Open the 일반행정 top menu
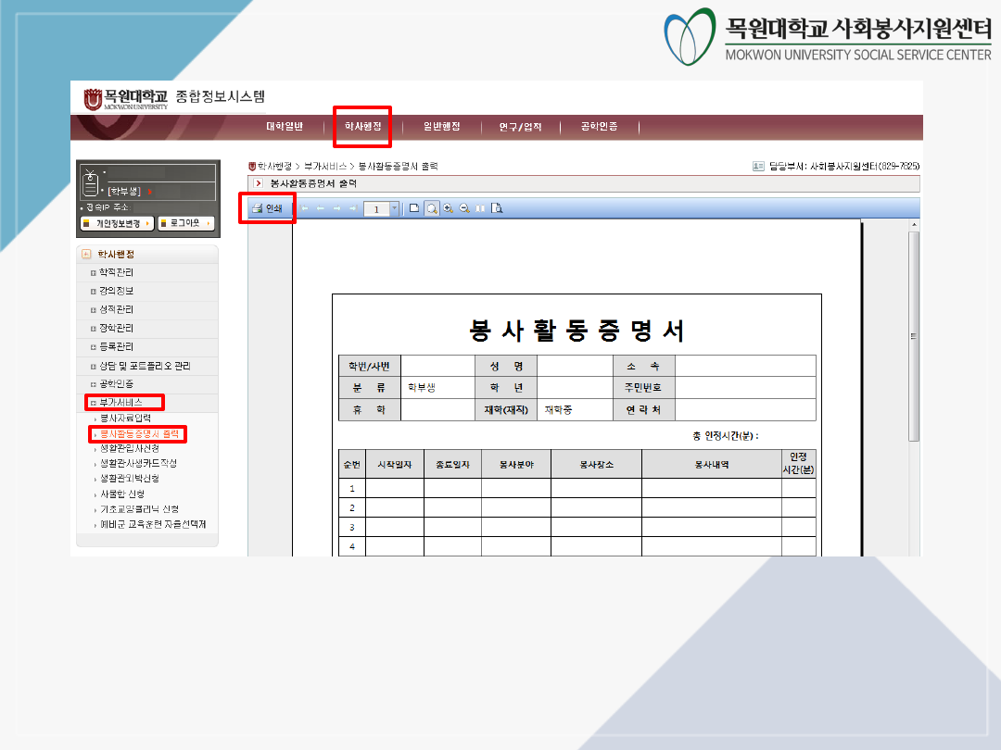 pos(441,127)
